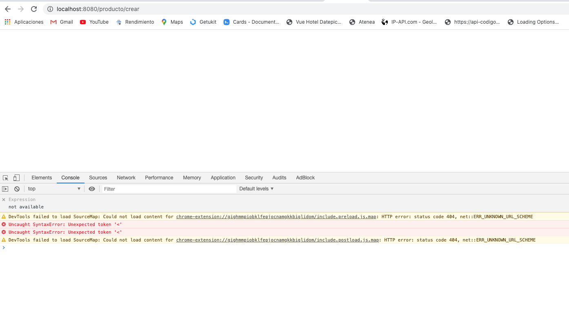Switch to the AdBlock tab
Image resolution: width=569 pixels, height=315 pixels.
coord(305,178)
